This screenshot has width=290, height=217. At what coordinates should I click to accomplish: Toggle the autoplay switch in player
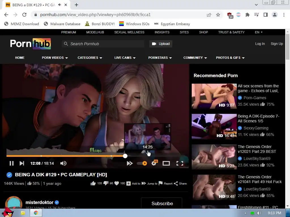(x=142, y=163)
